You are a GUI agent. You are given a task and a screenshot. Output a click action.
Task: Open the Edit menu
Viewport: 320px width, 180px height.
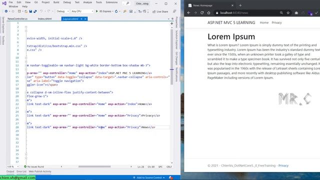(19, 2)
